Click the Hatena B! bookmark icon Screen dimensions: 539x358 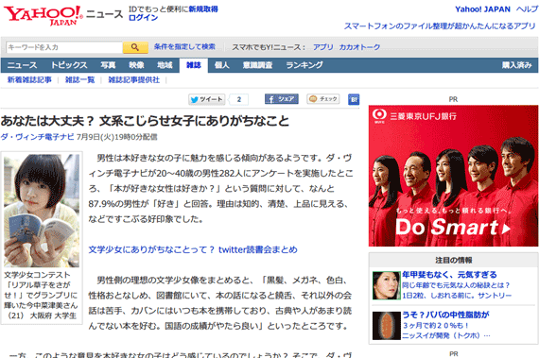354,99
